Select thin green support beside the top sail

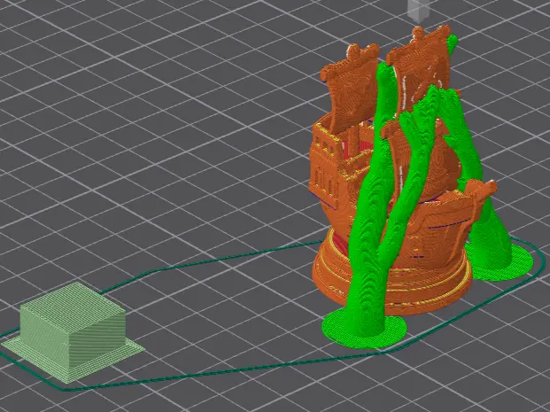point(453,45)
